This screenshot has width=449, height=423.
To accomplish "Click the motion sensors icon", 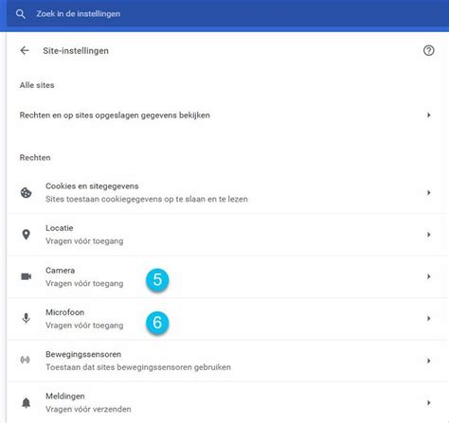I will pos(25,360).
